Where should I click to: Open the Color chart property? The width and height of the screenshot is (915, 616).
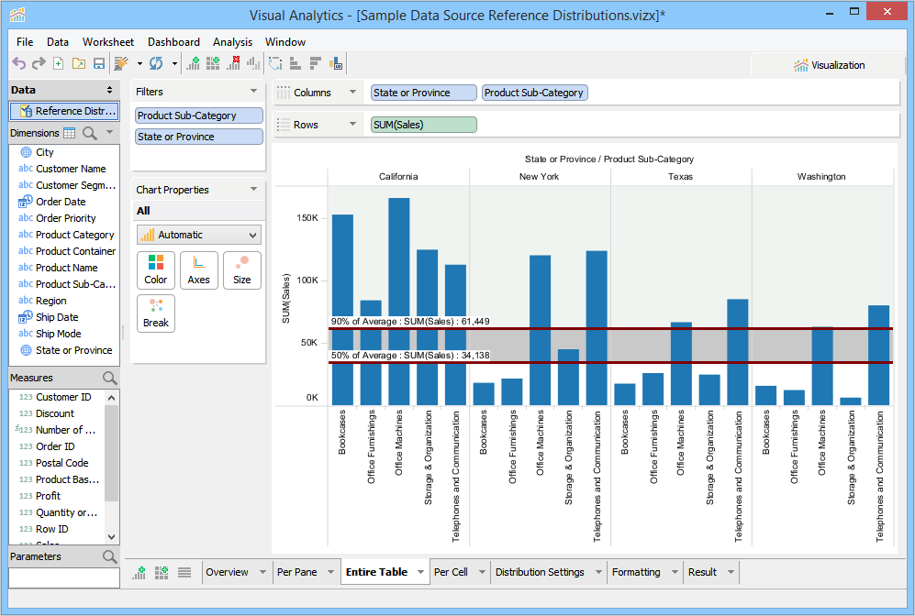pyautogui.click(x=156, y=270)
